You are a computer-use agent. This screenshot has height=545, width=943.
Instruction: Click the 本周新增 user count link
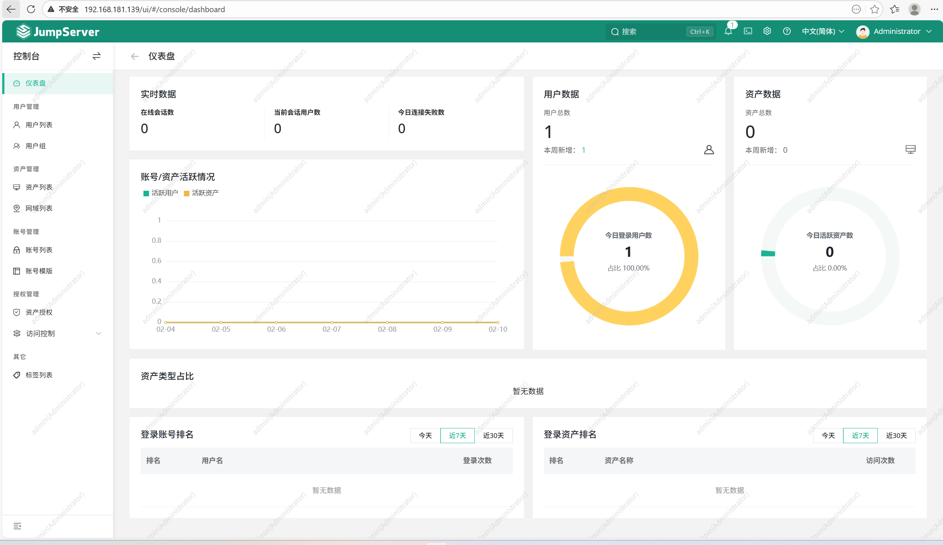pos(583,150)
